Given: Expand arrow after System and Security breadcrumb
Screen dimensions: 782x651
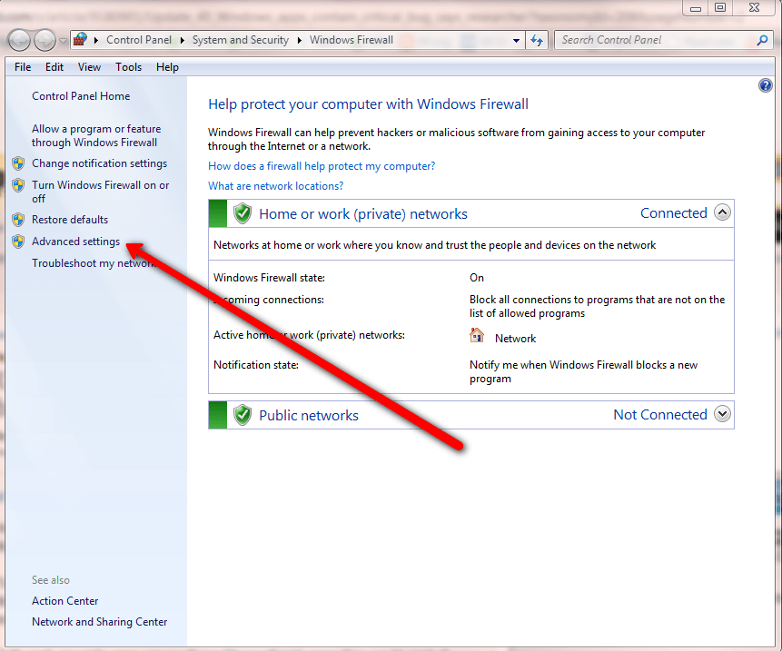Looking at the screenshot, I should point(299,40).
